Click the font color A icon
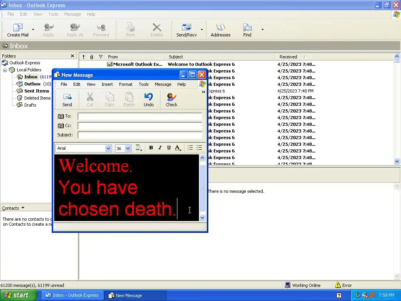 178,148
